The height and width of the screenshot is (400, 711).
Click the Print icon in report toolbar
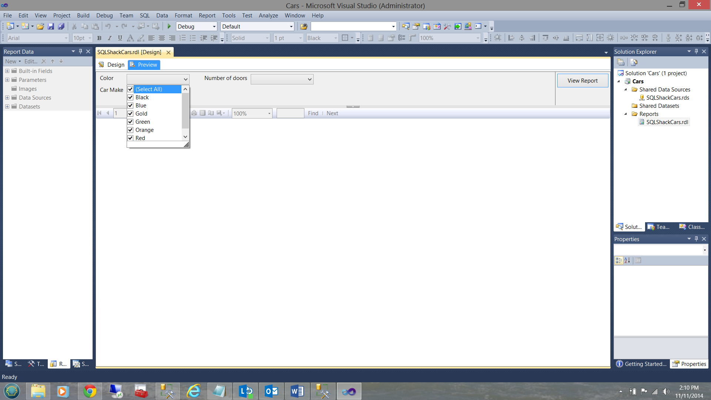194,113
